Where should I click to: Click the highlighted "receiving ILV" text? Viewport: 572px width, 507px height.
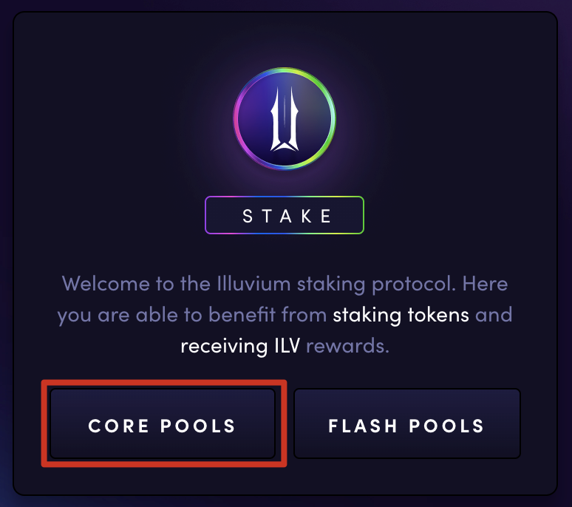coord(240,346)
